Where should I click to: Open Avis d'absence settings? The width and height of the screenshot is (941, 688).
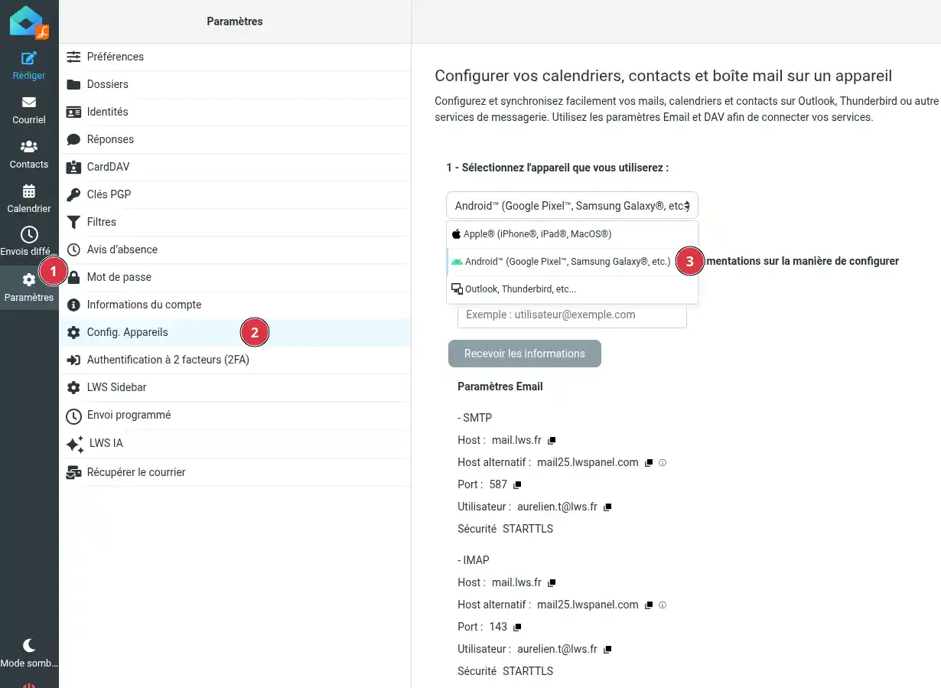click(235, 249)
